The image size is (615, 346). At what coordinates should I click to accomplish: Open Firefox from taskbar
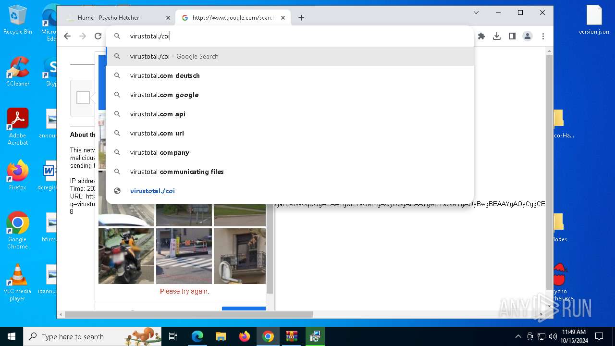[x=245, y=336]
